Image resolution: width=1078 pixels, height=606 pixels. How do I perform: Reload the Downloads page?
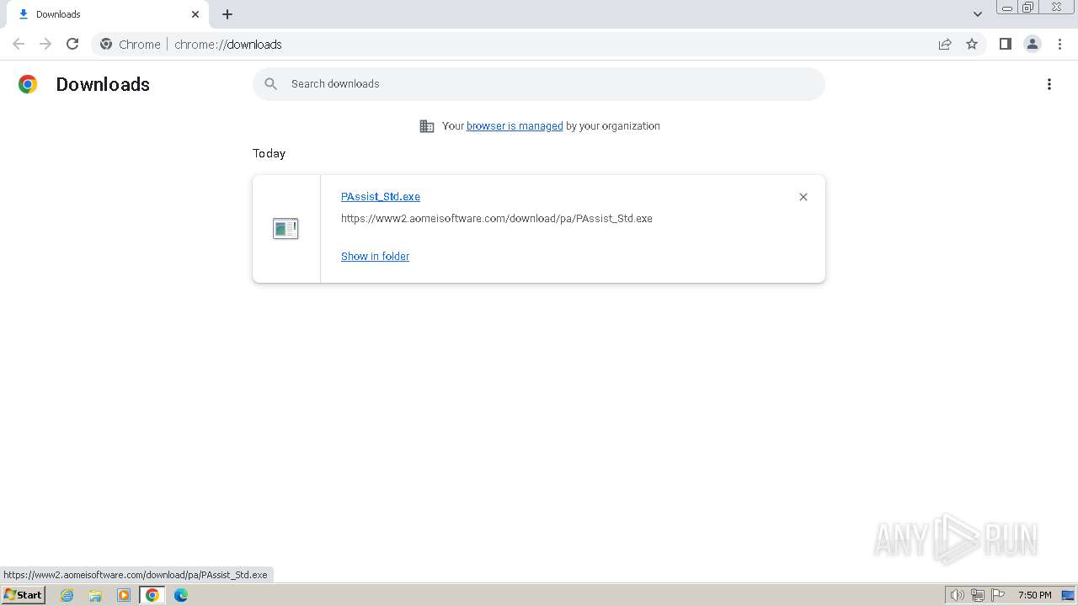tap(72, 44)
